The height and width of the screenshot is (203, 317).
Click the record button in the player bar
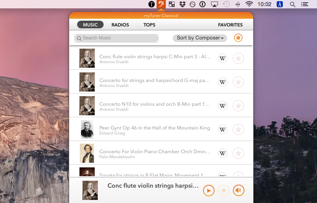224,190
